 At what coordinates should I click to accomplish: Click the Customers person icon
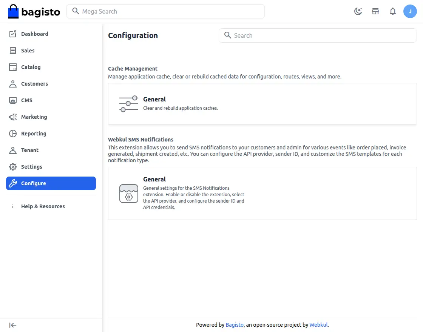click(13, 84)
